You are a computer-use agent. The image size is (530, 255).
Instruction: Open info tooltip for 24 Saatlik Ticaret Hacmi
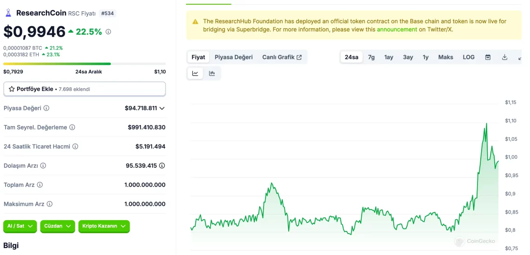[x=75, y=147]
